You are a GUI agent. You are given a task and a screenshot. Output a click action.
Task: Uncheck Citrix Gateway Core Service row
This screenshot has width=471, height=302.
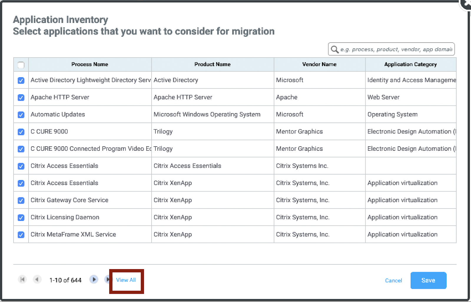tap(21, 200)
